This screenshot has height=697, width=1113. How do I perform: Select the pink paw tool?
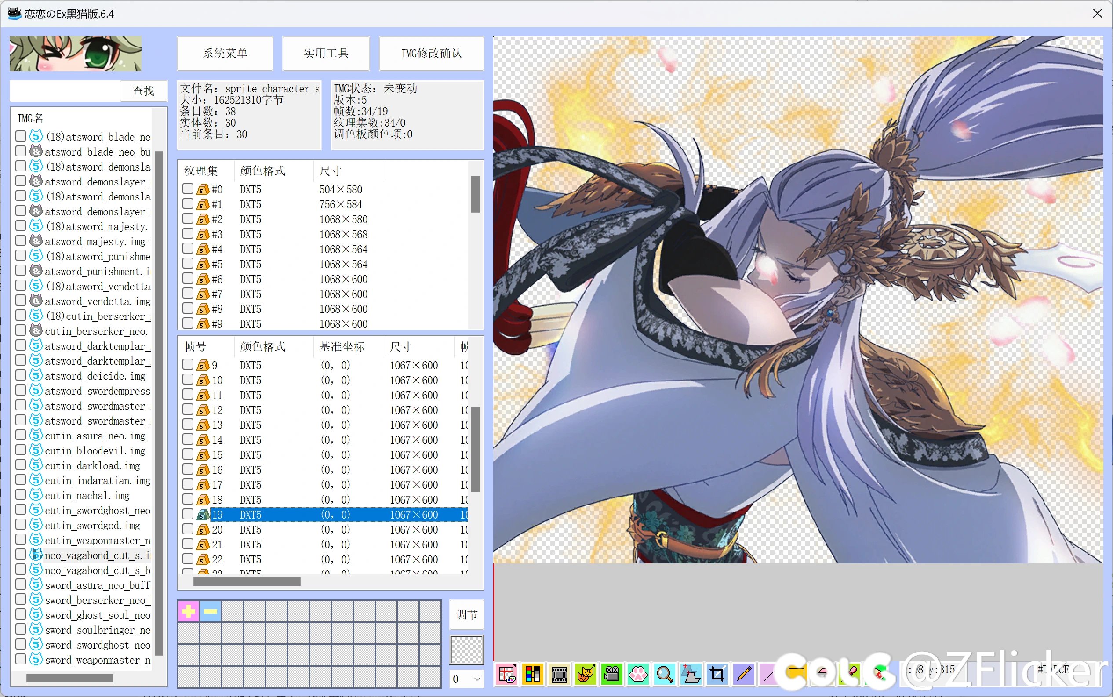pyautogui.click(x=638, y=674)
